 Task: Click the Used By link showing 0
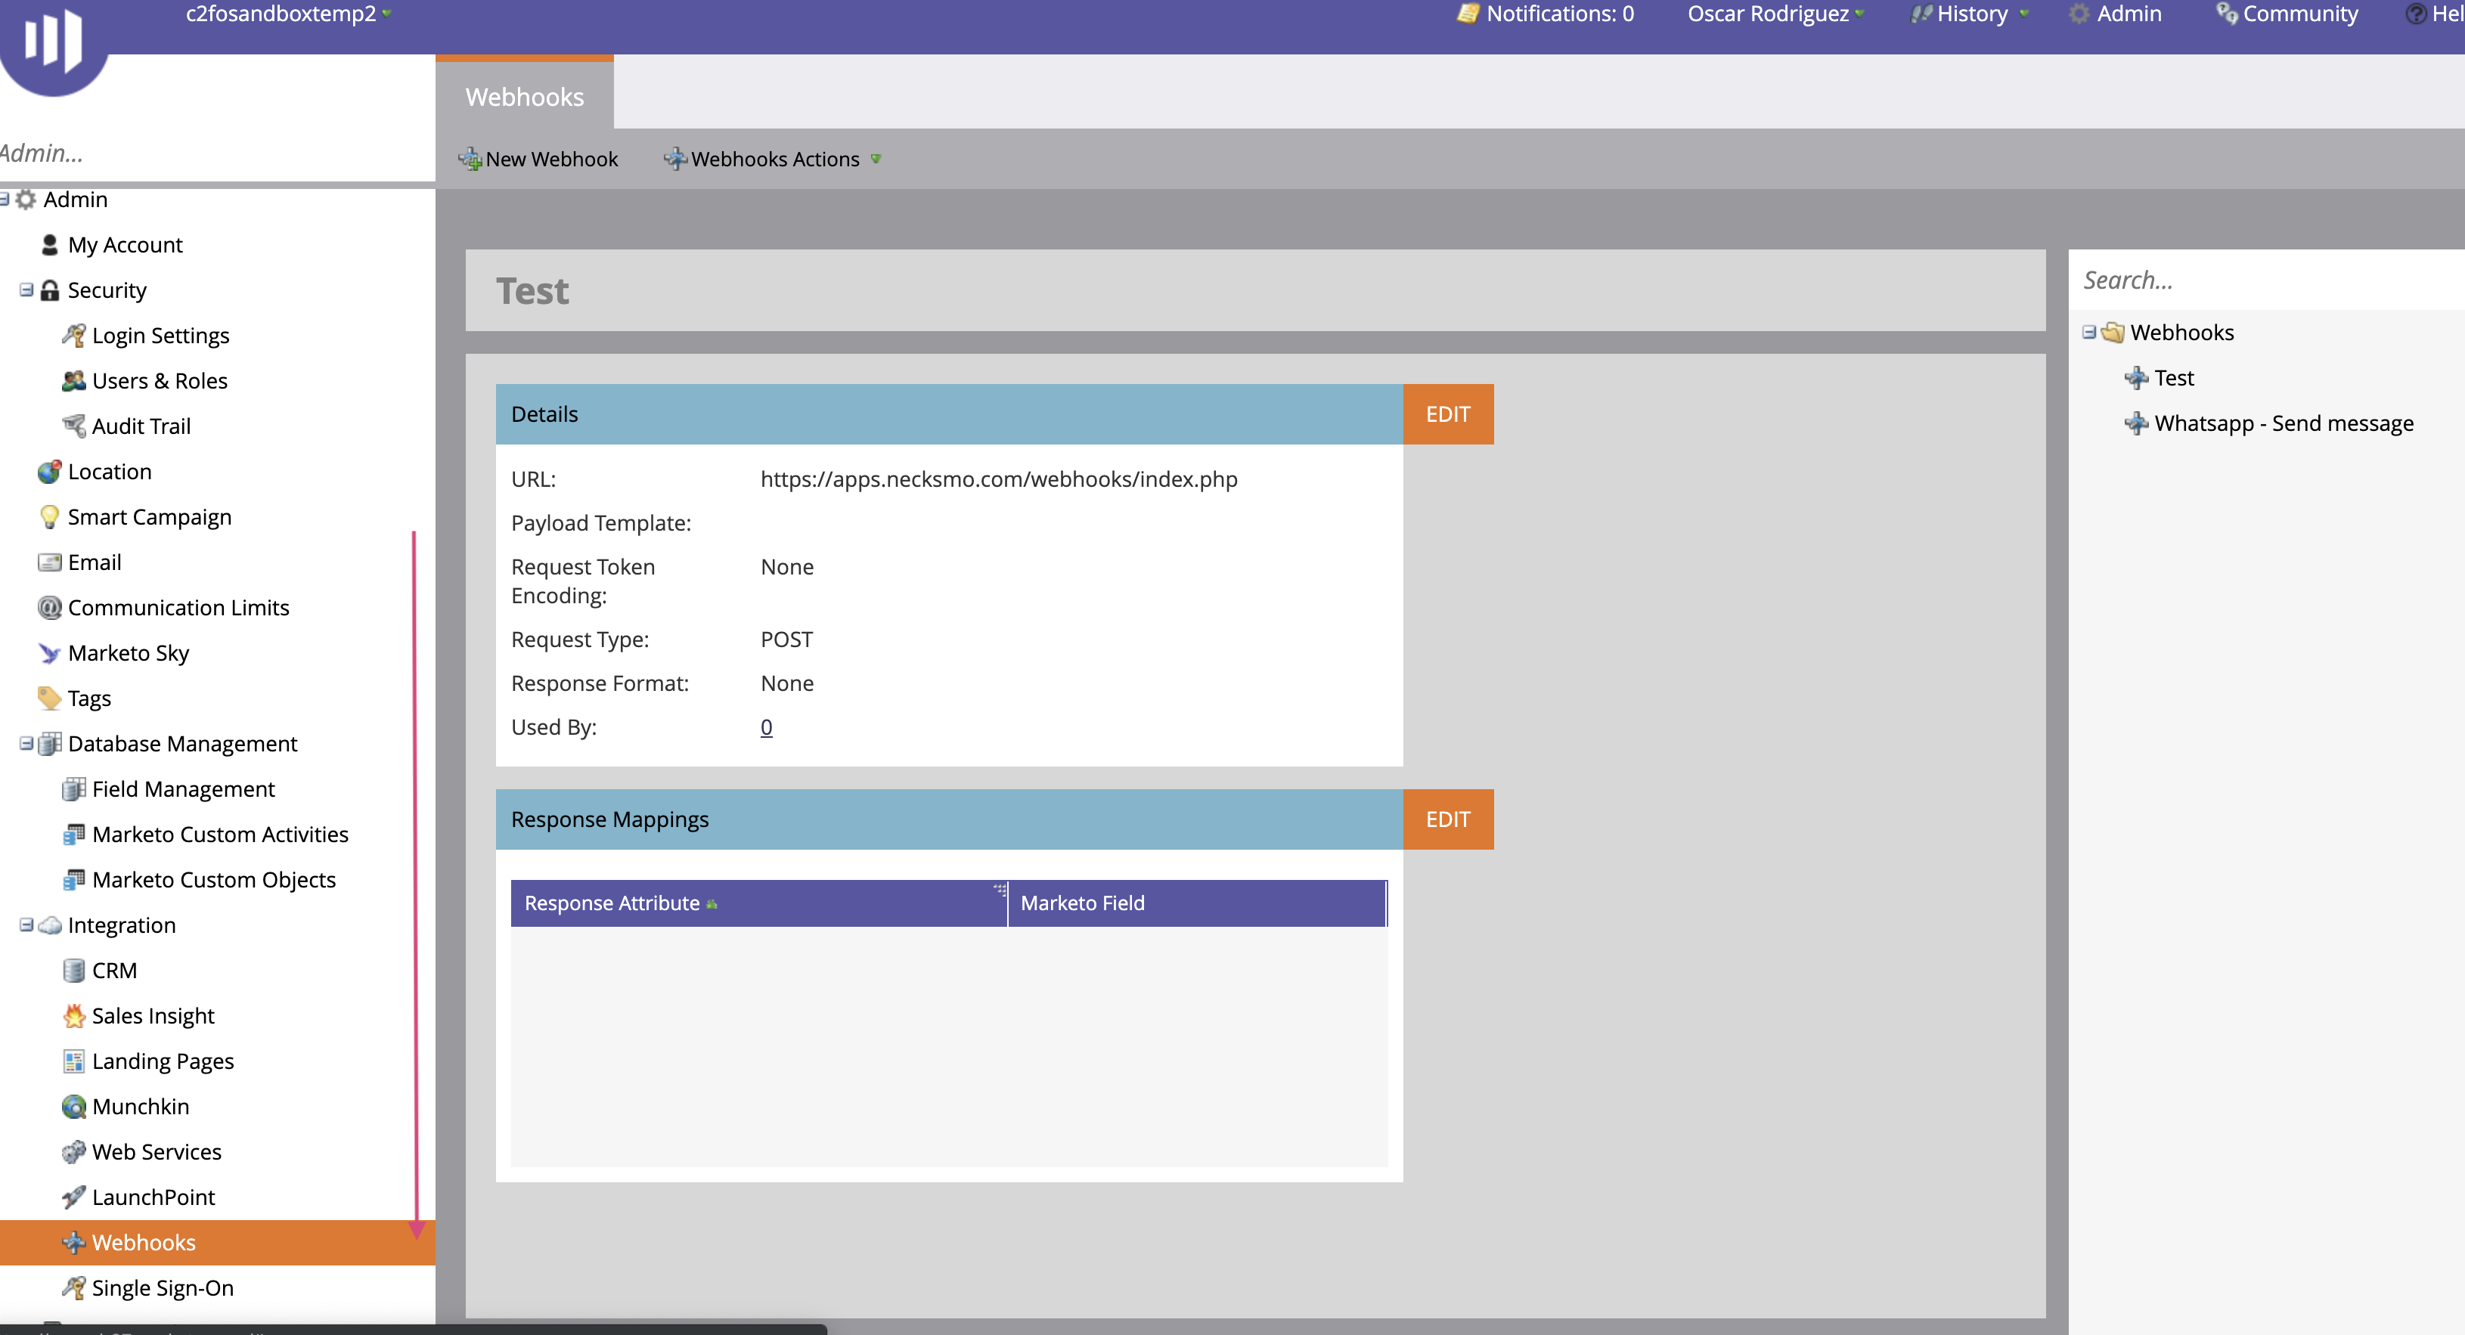(x=766, y=725)
